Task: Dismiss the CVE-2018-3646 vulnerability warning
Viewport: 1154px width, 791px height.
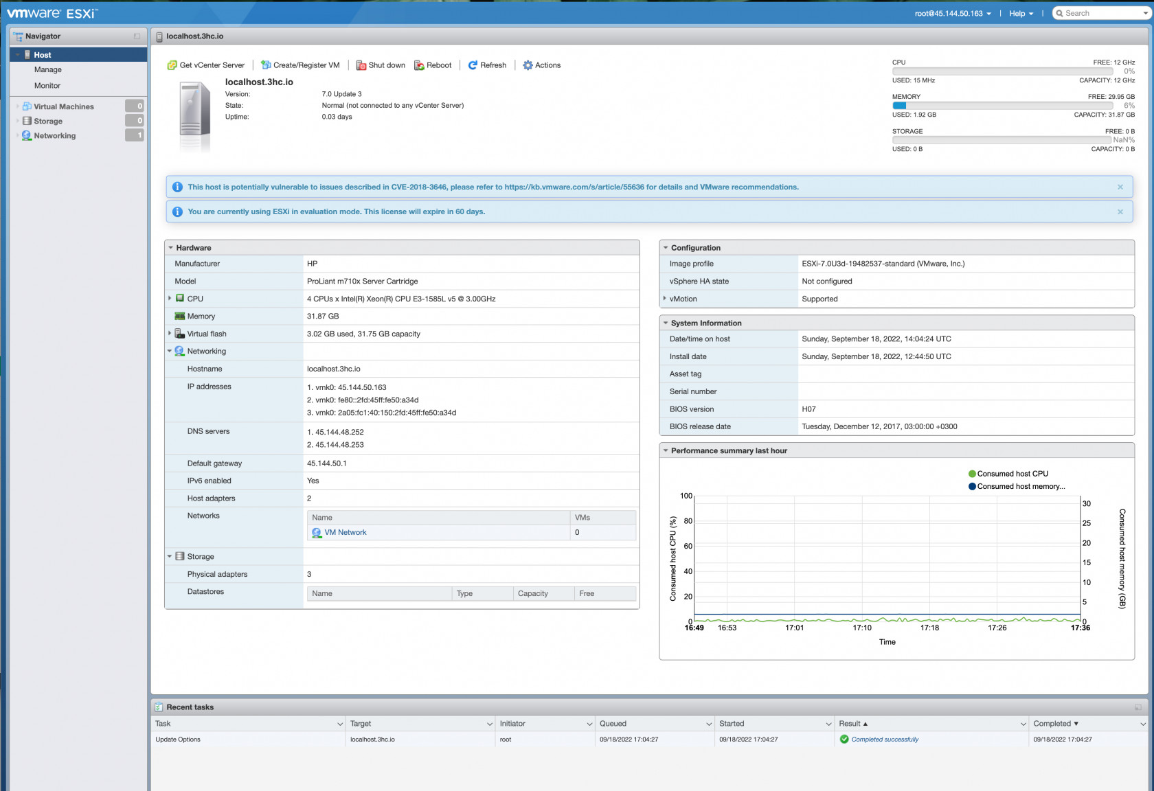Action: tap(1120, 186)
